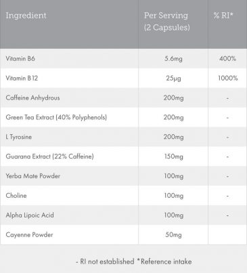Click the 400% reference intake value

(227, 59)
